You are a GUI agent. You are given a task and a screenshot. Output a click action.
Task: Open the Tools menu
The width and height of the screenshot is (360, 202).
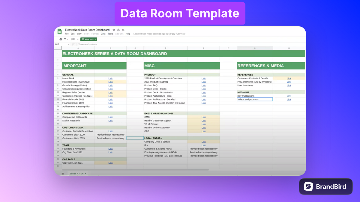[110, 34]
